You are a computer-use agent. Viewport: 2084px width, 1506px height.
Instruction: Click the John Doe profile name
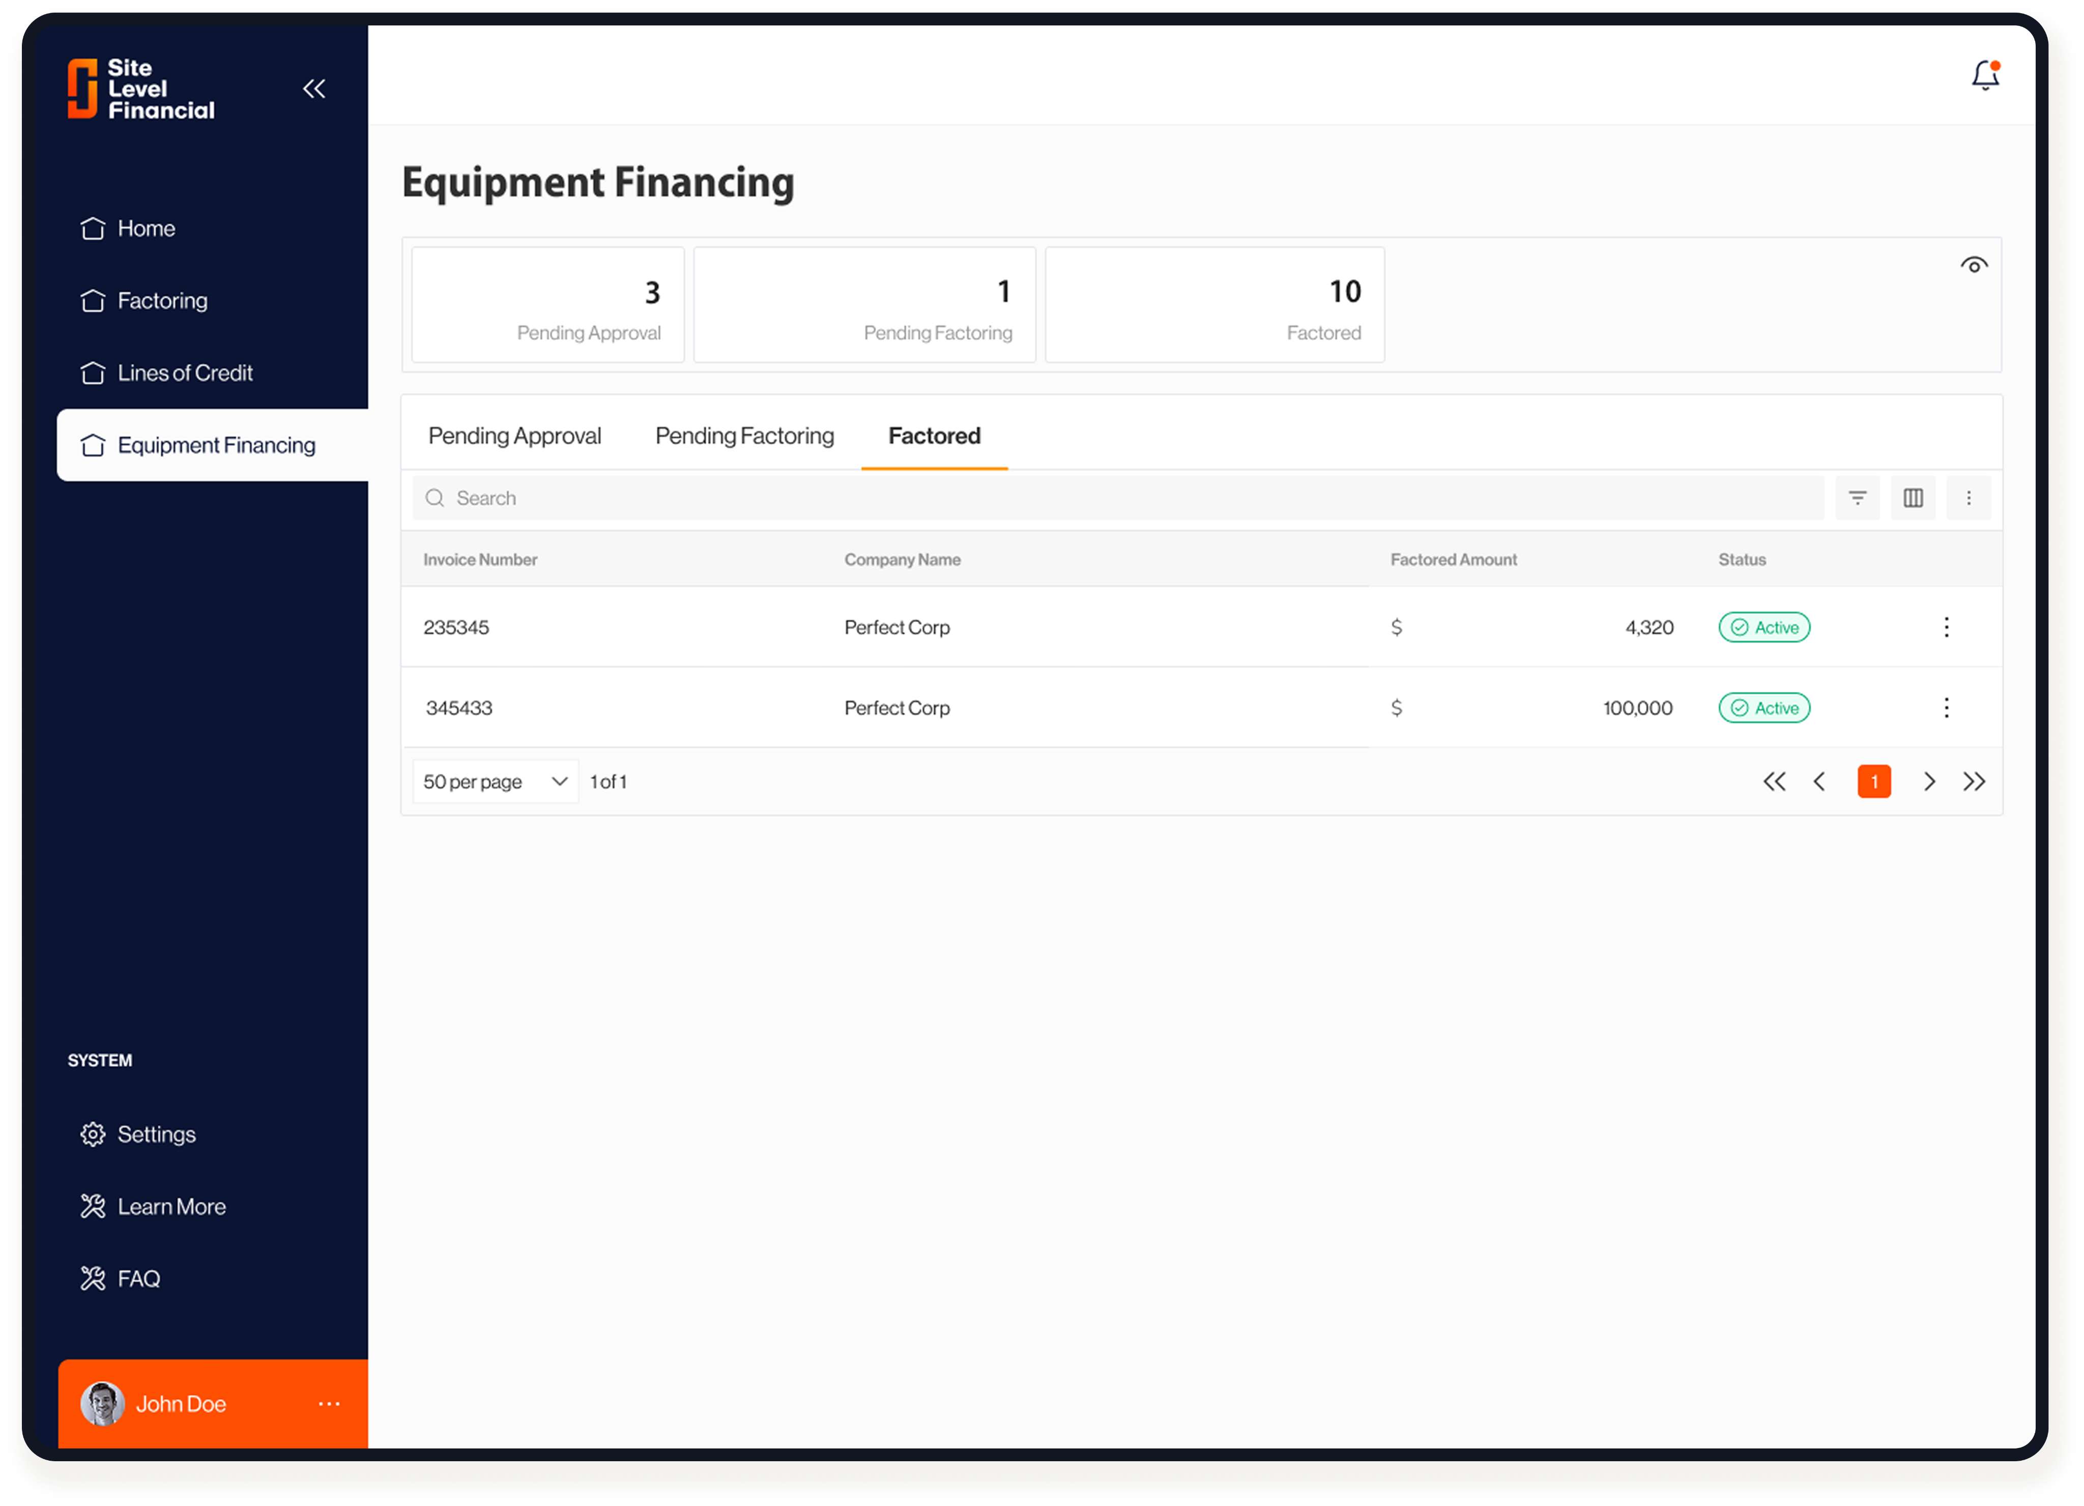[181, 1403]
